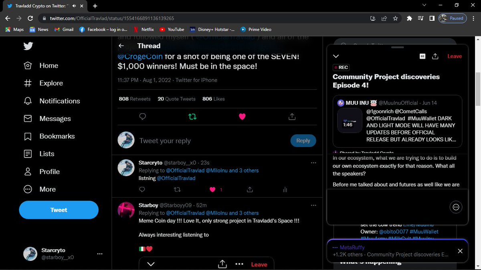
Task: Click Leave in the bottom mini bar
Action: tap(259, 264)
